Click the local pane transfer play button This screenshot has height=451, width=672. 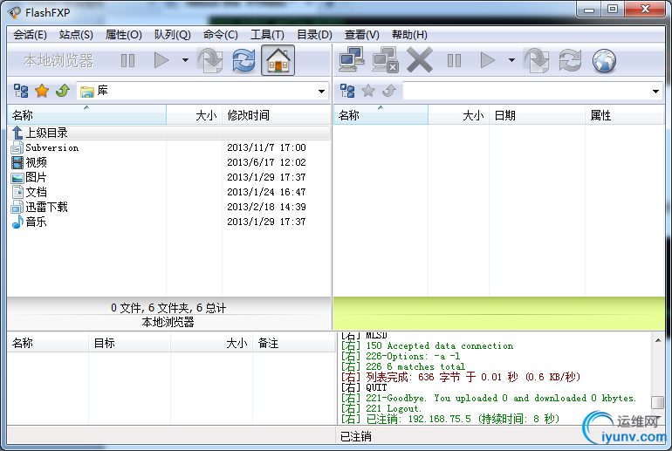tap(161, 60)
